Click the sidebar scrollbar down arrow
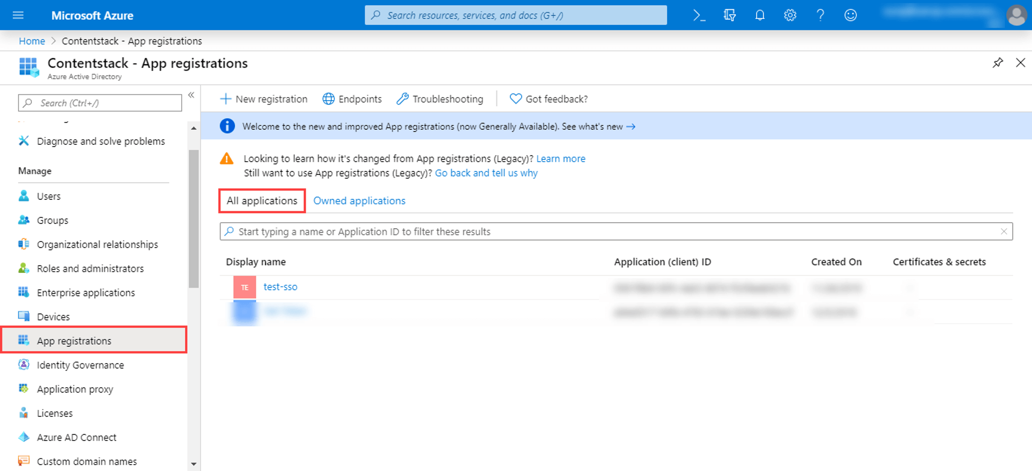The height and width of the screenshot is (471, 1032). pyautogui.click(x=193, y=464)
